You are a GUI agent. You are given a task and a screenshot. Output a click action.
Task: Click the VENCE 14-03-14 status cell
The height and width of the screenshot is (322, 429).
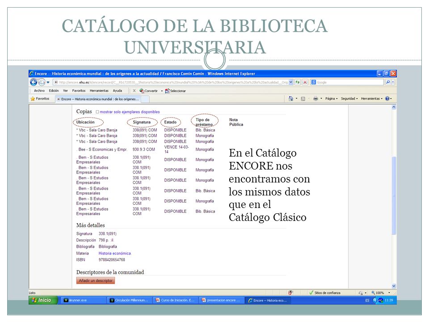coord(176,149)
